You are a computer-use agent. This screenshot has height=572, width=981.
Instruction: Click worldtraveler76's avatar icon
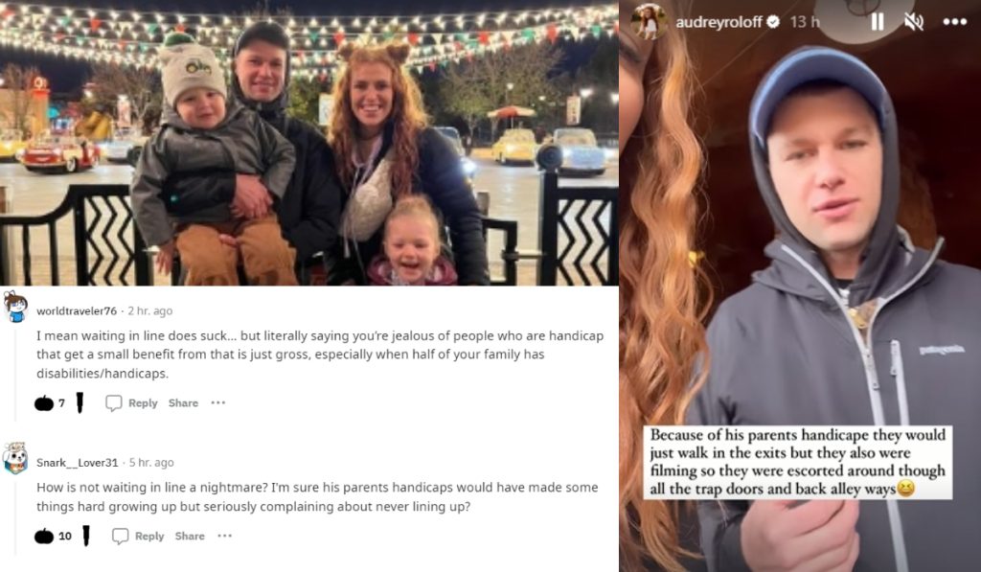click(x=15, y=308)
